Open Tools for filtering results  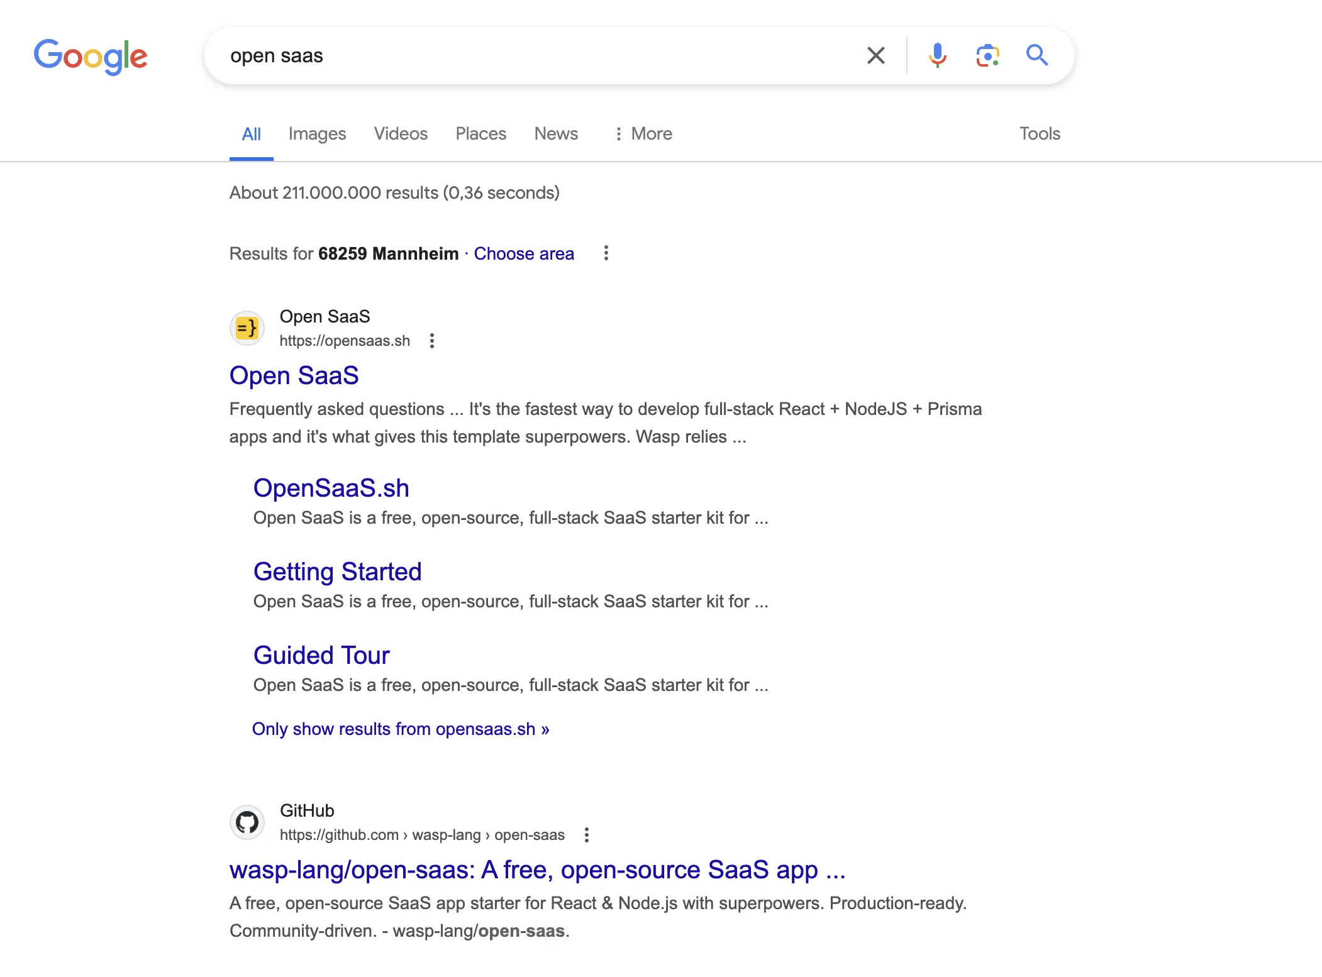(1039, 133)
